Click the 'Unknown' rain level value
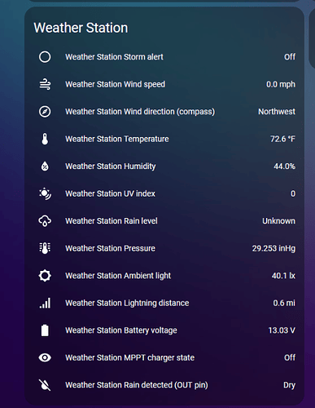The image size is (315, 408). click(x=278, y=221)
